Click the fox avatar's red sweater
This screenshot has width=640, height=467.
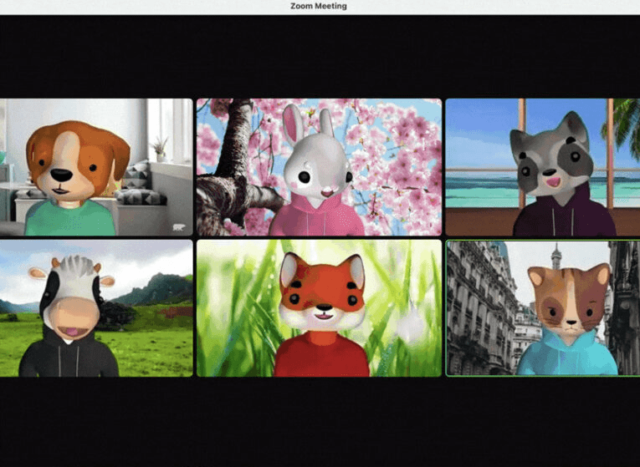(321, 353)
